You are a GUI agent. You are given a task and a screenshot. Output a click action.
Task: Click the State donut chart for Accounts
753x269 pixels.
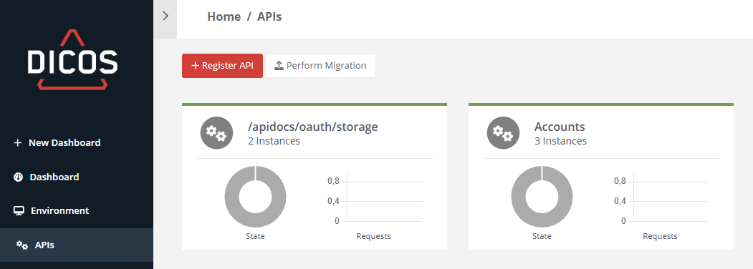(542, 197)
